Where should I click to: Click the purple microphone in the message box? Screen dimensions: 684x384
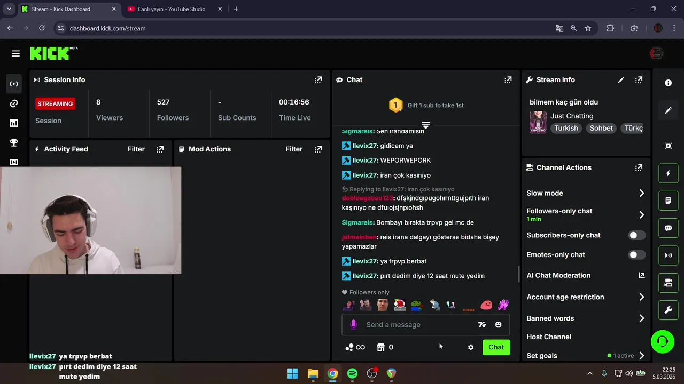353,325
